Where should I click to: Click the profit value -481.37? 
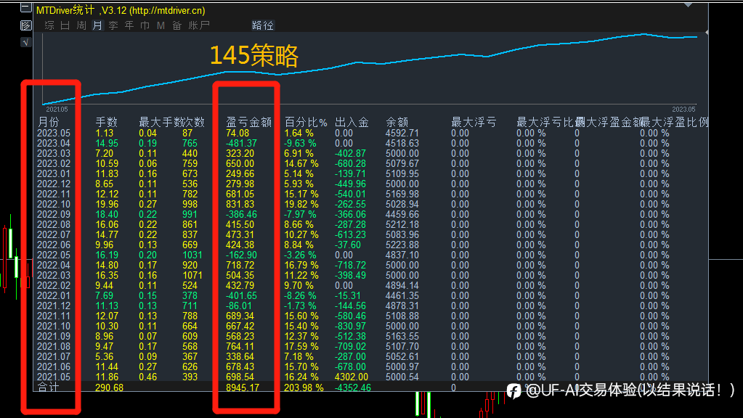[241, 144]
